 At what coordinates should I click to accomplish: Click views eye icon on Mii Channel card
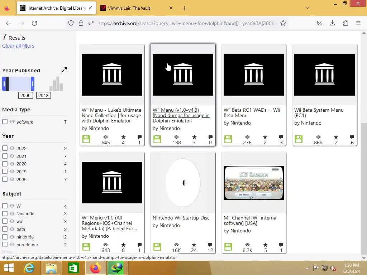247,245
